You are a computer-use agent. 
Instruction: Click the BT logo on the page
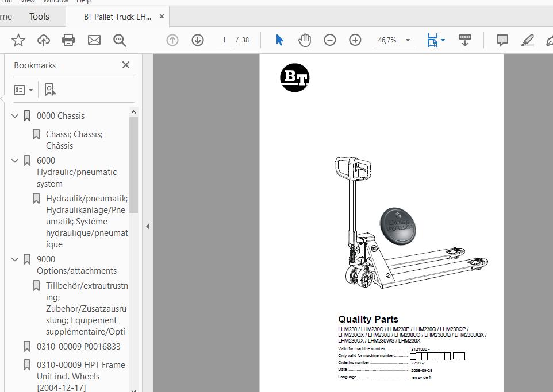pos(294,77)
